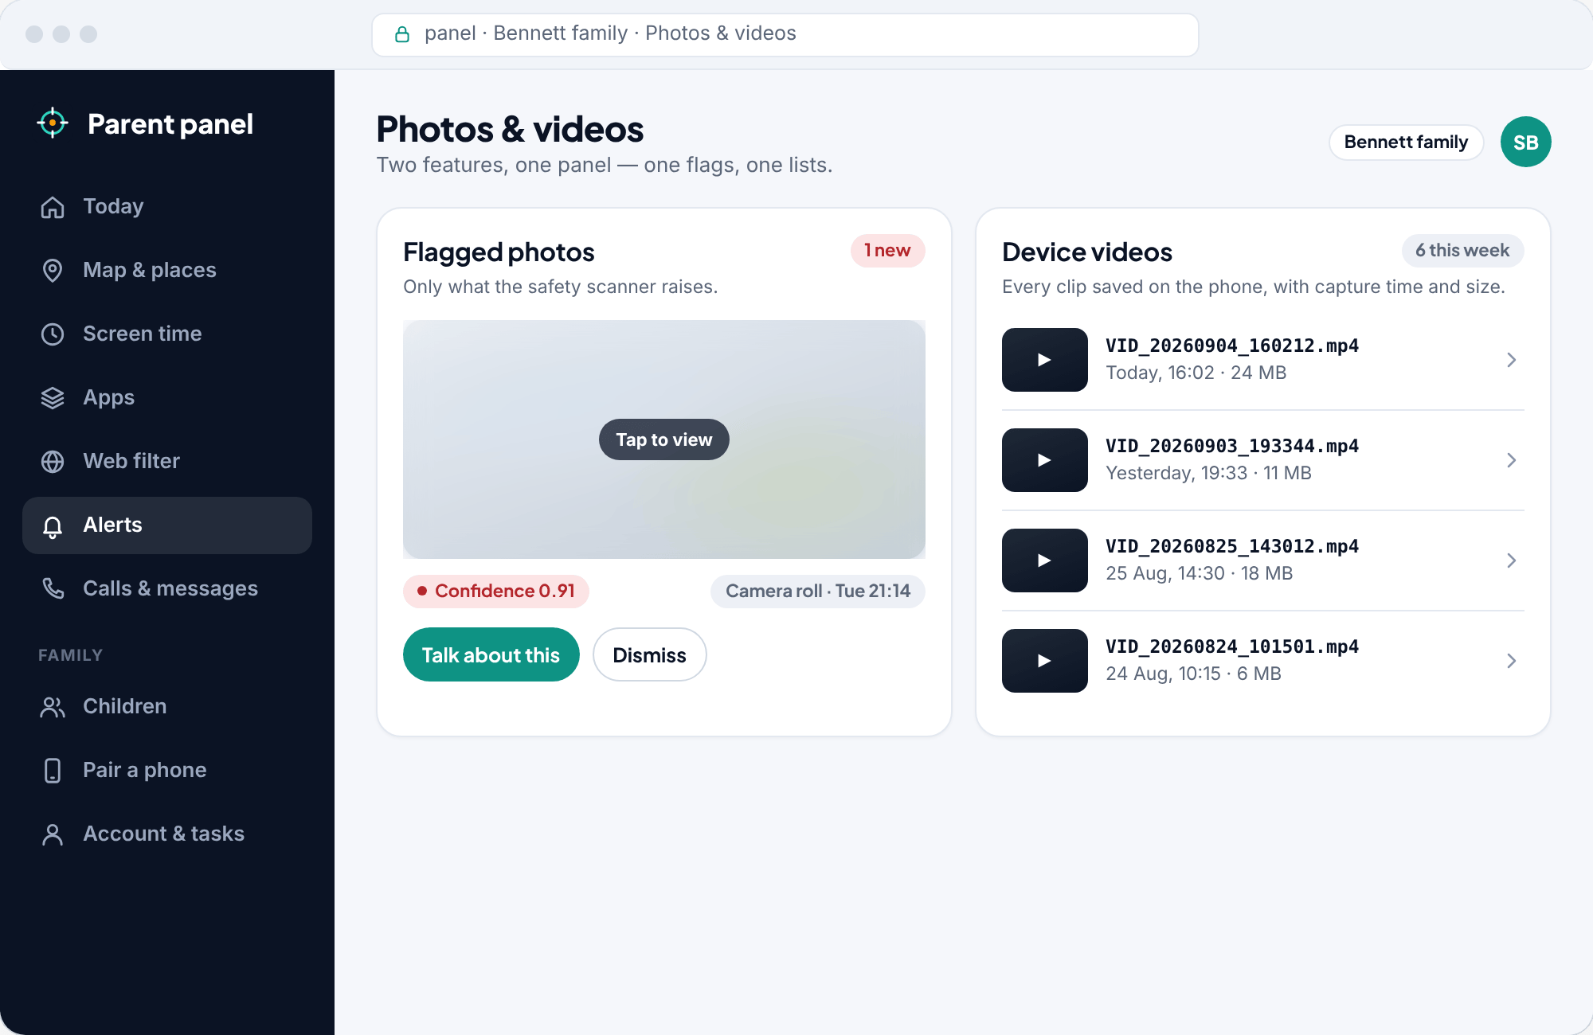Click the 24 Aug, 10:15 · 6 MB details
This screenshot has width=1593, height=1035.
point(1193,674)
